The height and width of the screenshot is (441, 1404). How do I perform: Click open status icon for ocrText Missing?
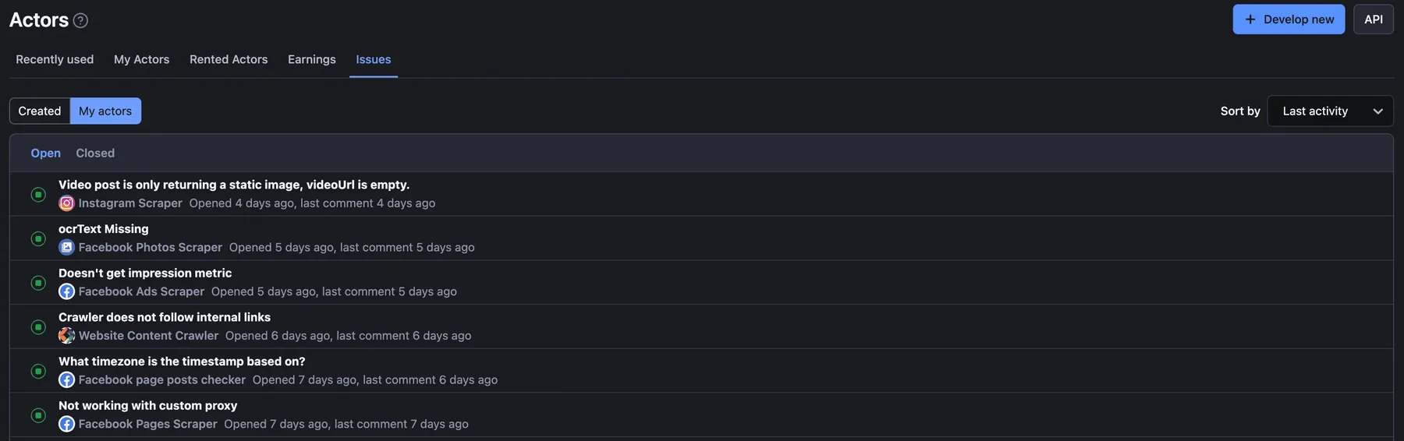[x=38, y=238]
